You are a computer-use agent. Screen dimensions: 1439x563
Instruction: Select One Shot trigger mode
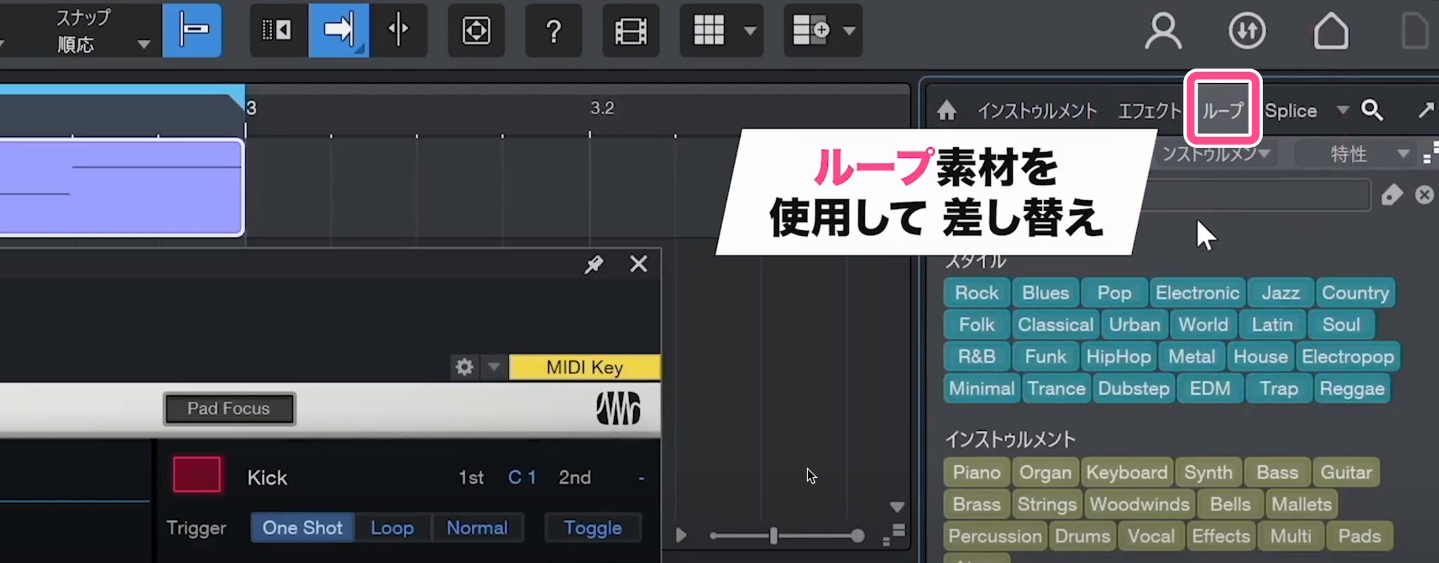302,527
